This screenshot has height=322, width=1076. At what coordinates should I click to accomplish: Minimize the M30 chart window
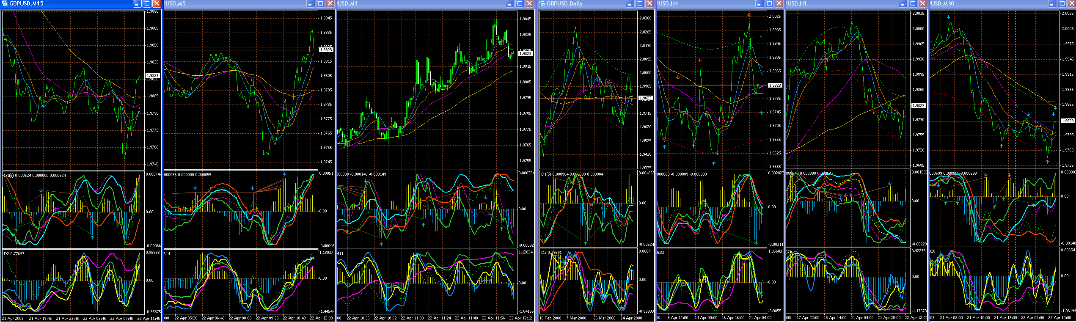[1052, 4]
